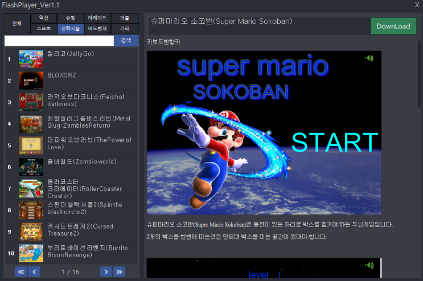
Task: Select the 커시드트레져2 title text
Action: pyautogui.click(x=80, y=230)
